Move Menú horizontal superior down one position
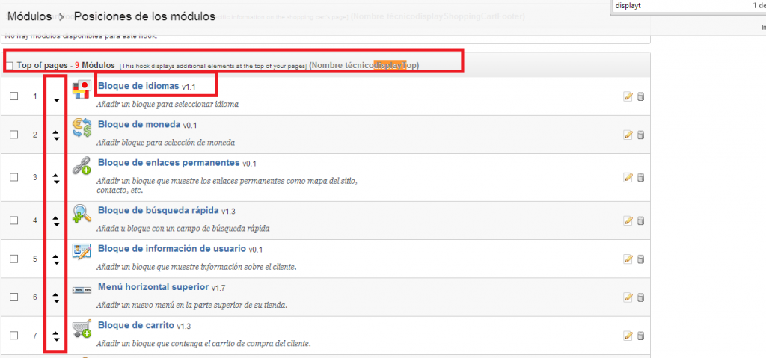 pyautogui.click(x=56, y=301)
